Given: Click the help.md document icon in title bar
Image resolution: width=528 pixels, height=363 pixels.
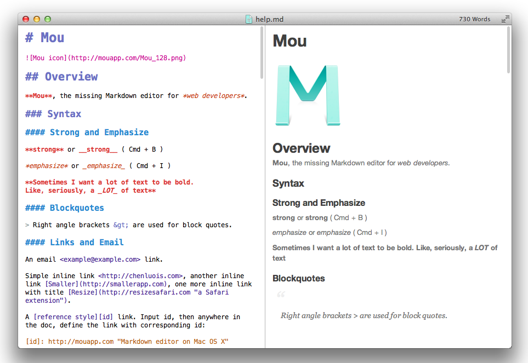Looking at the screenshot, I should [x=249, y=19].
